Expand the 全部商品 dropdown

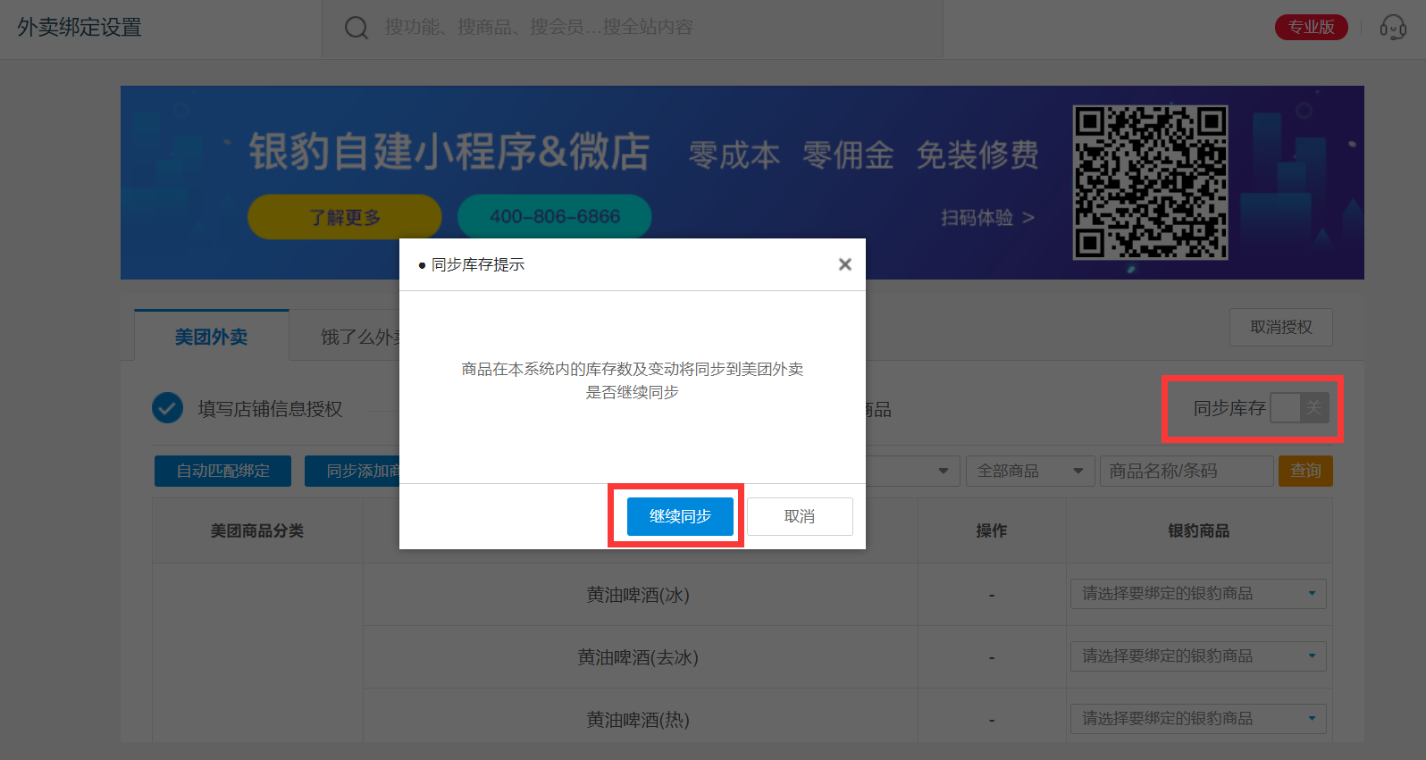(1029, 471)
